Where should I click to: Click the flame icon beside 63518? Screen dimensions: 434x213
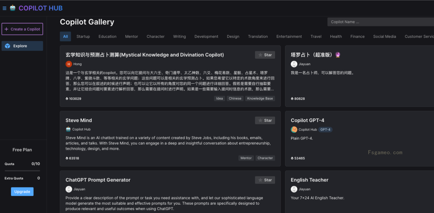(x=67, y=158)
